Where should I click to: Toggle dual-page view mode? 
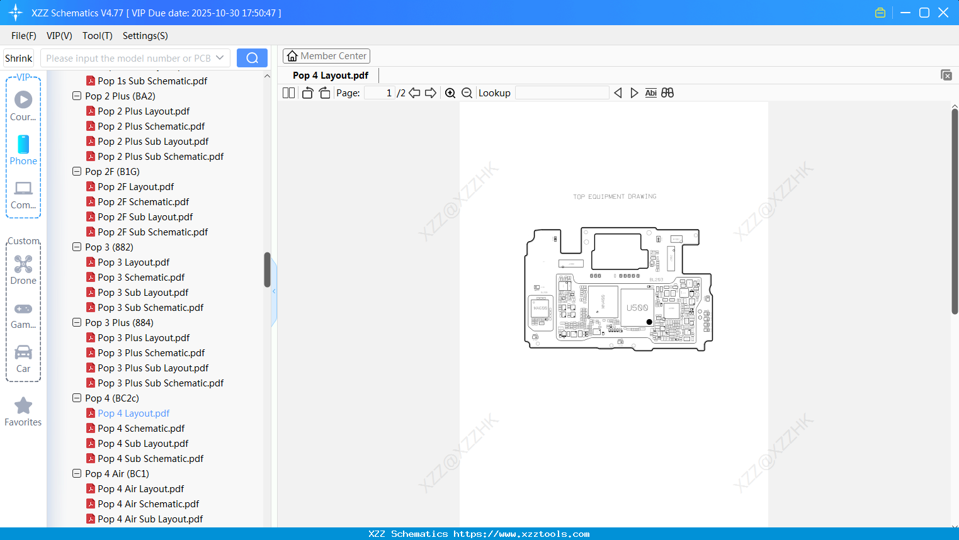(288, 93)
